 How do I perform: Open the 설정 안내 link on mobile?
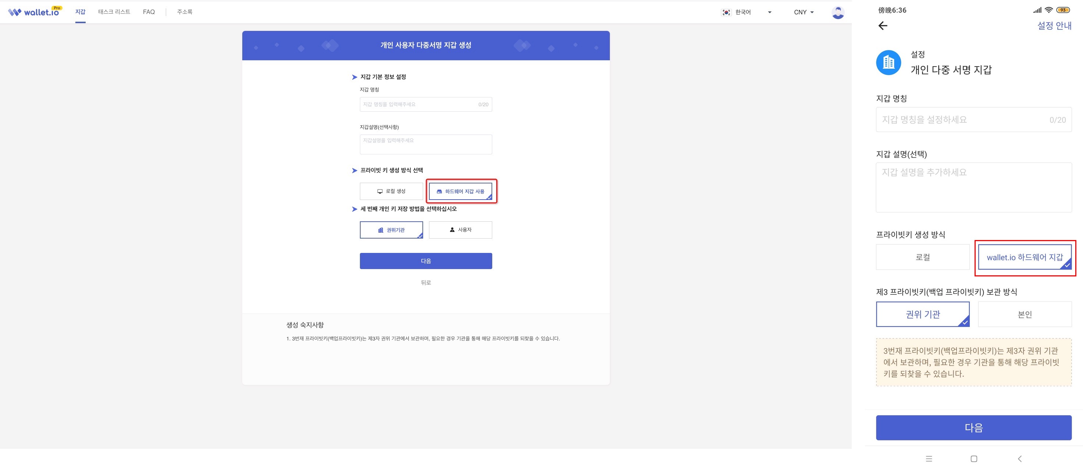[x=1054, y=26]
